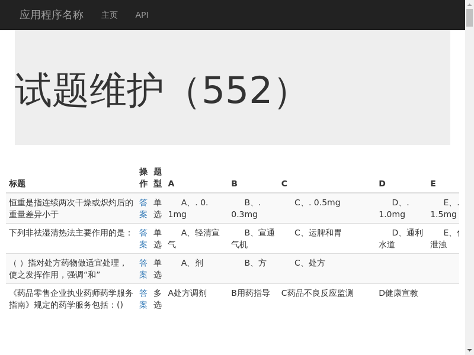Click option cell B、宣通气机
The image size is (474, 355).
(x=253, y=238)
